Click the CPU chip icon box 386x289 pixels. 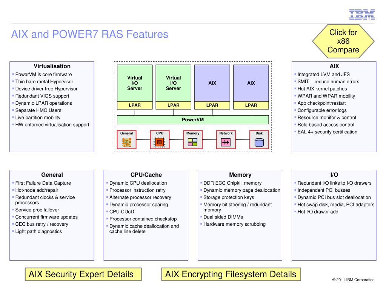click(160, 139)
